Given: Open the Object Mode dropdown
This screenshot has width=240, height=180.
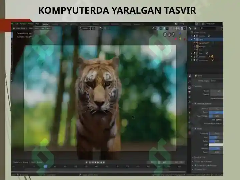Looking at the screenshot, I should click(20, 28).
